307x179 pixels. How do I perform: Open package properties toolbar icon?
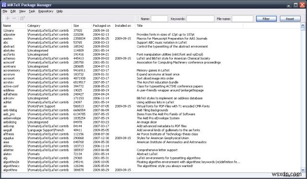coord(23,18)
